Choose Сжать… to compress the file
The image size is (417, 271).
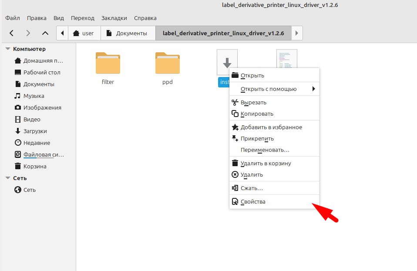pyautogui.click(x=252, y=188)
